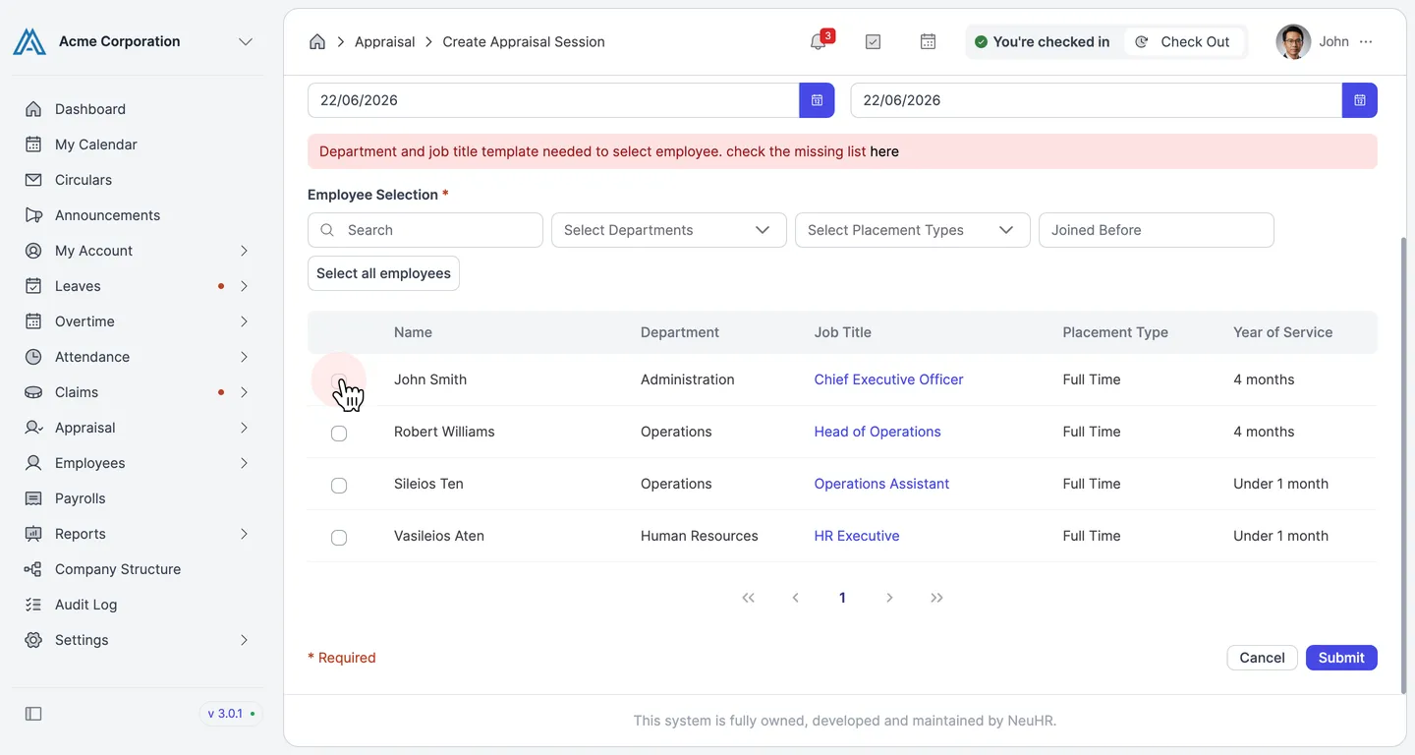Click the My Calendar sidebar icon

tap(33, 145)
